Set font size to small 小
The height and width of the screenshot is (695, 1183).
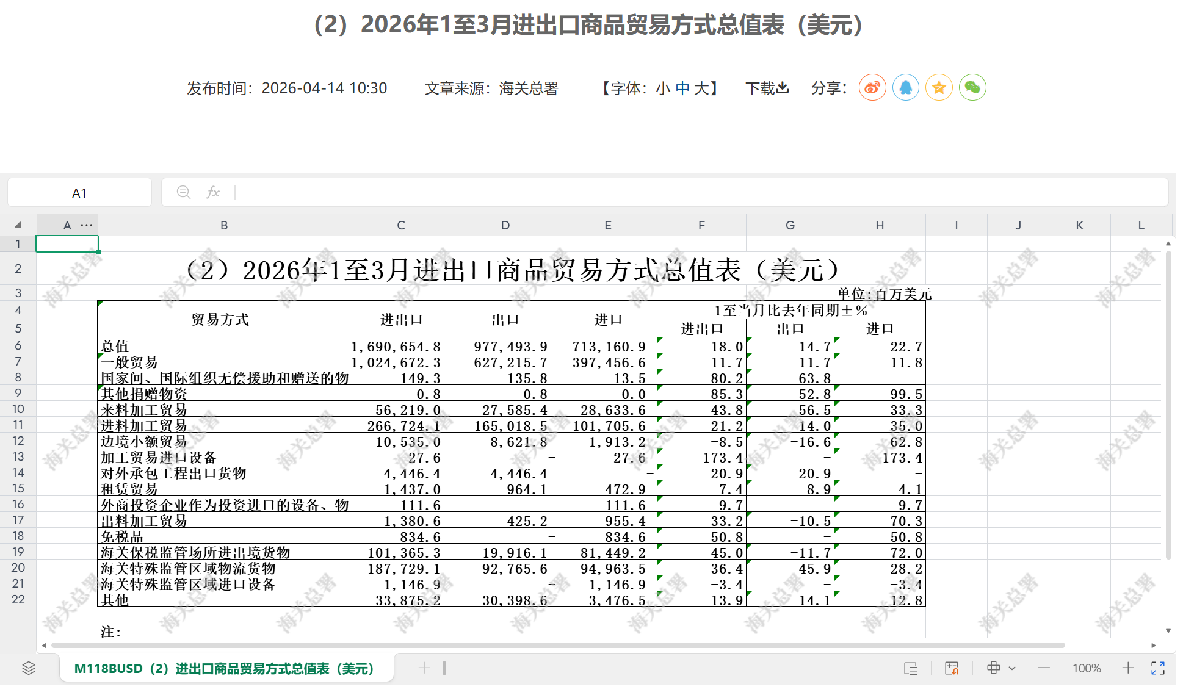(663, 88)
